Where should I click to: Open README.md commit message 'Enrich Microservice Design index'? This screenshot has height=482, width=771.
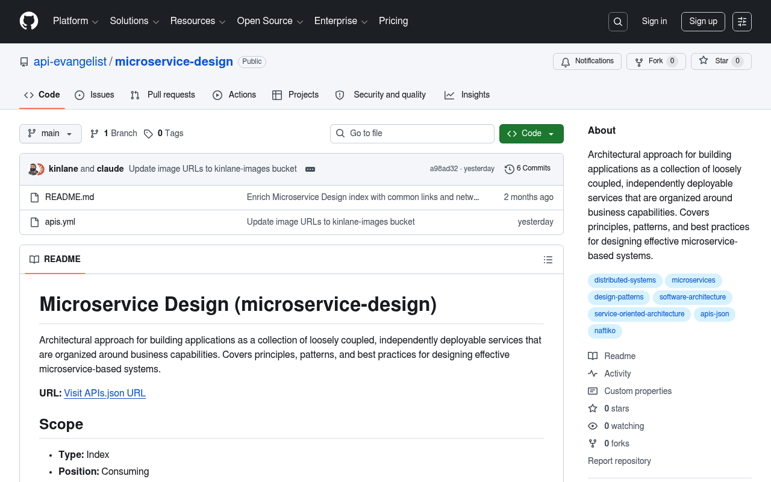click(363, 197)
